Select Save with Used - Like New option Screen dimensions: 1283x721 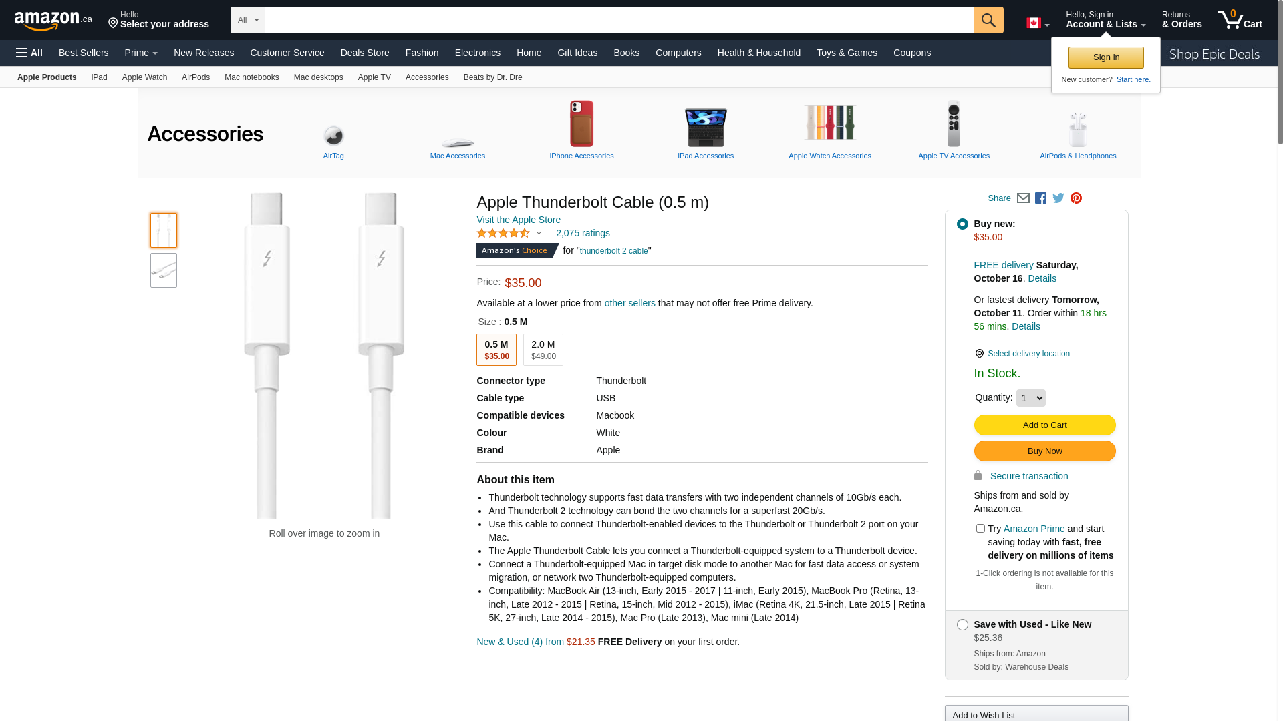pos(962,625)
